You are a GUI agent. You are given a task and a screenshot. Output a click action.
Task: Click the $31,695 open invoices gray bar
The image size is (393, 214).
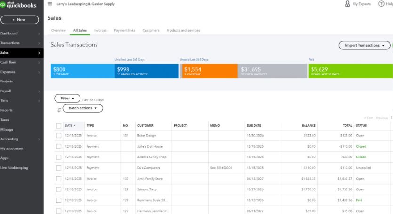point(273,71)
